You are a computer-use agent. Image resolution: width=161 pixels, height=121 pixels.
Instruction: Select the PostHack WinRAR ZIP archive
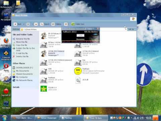(52, 80)
